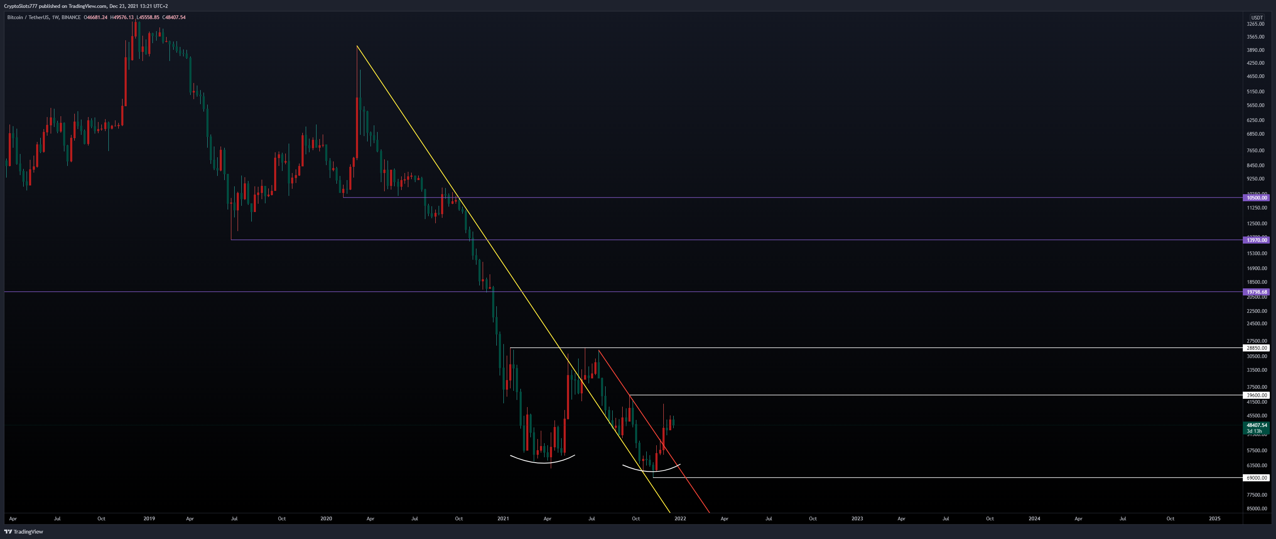The height and width of the screenshot is (539, 1276).
Task: Click the TradingView logo at bottom left
Action: pos(23,532)
